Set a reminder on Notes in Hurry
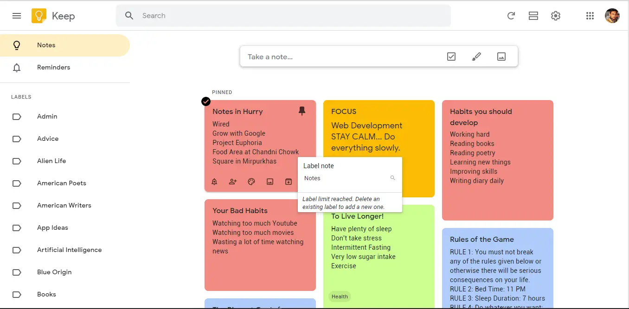 point(214,182)
